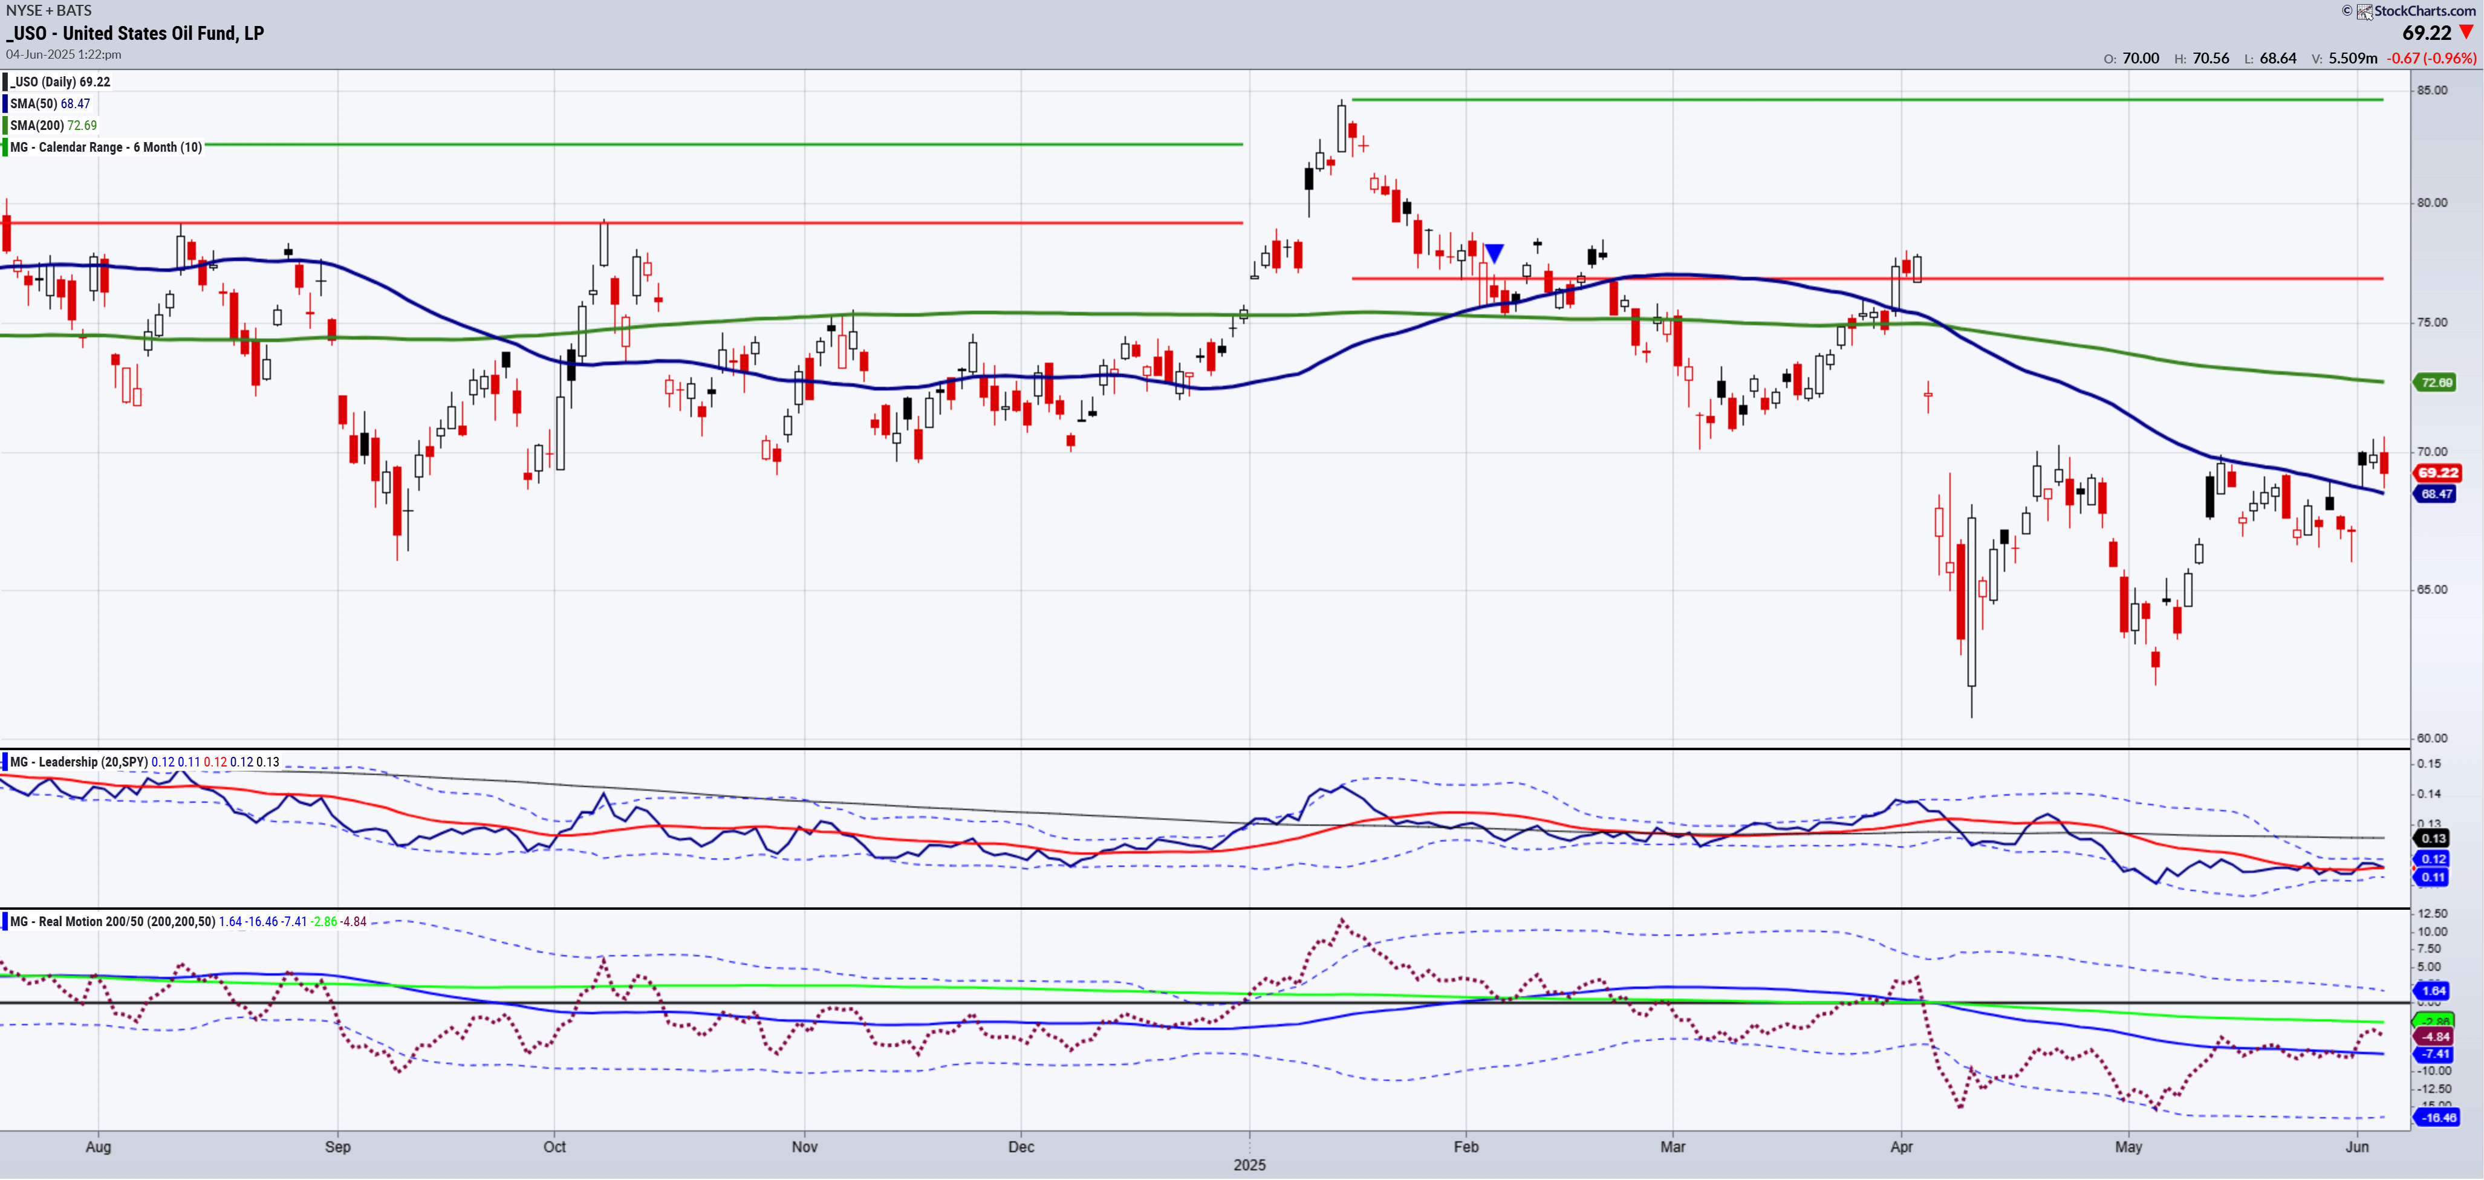Click the 65.00 price axis label
This screenshot has width=2484, height=1180.
[x=2432, y=590]
